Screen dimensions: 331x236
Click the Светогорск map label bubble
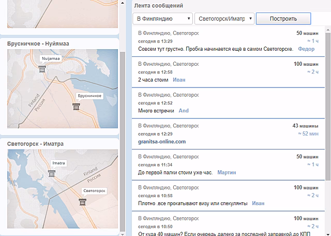click(x=94, y=191)
